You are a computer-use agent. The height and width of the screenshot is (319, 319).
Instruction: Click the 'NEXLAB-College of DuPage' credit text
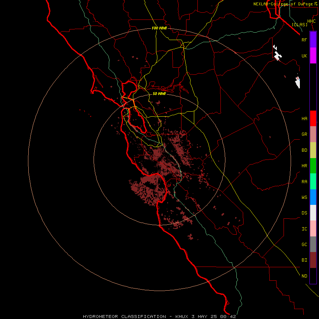(x=283, y=4)
